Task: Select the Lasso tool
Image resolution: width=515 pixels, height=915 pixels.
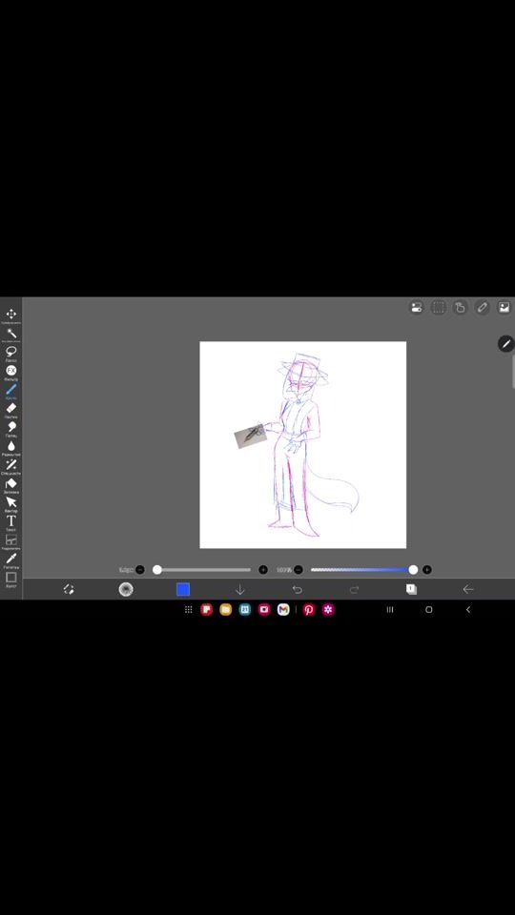Action: [x=11, y=352]
